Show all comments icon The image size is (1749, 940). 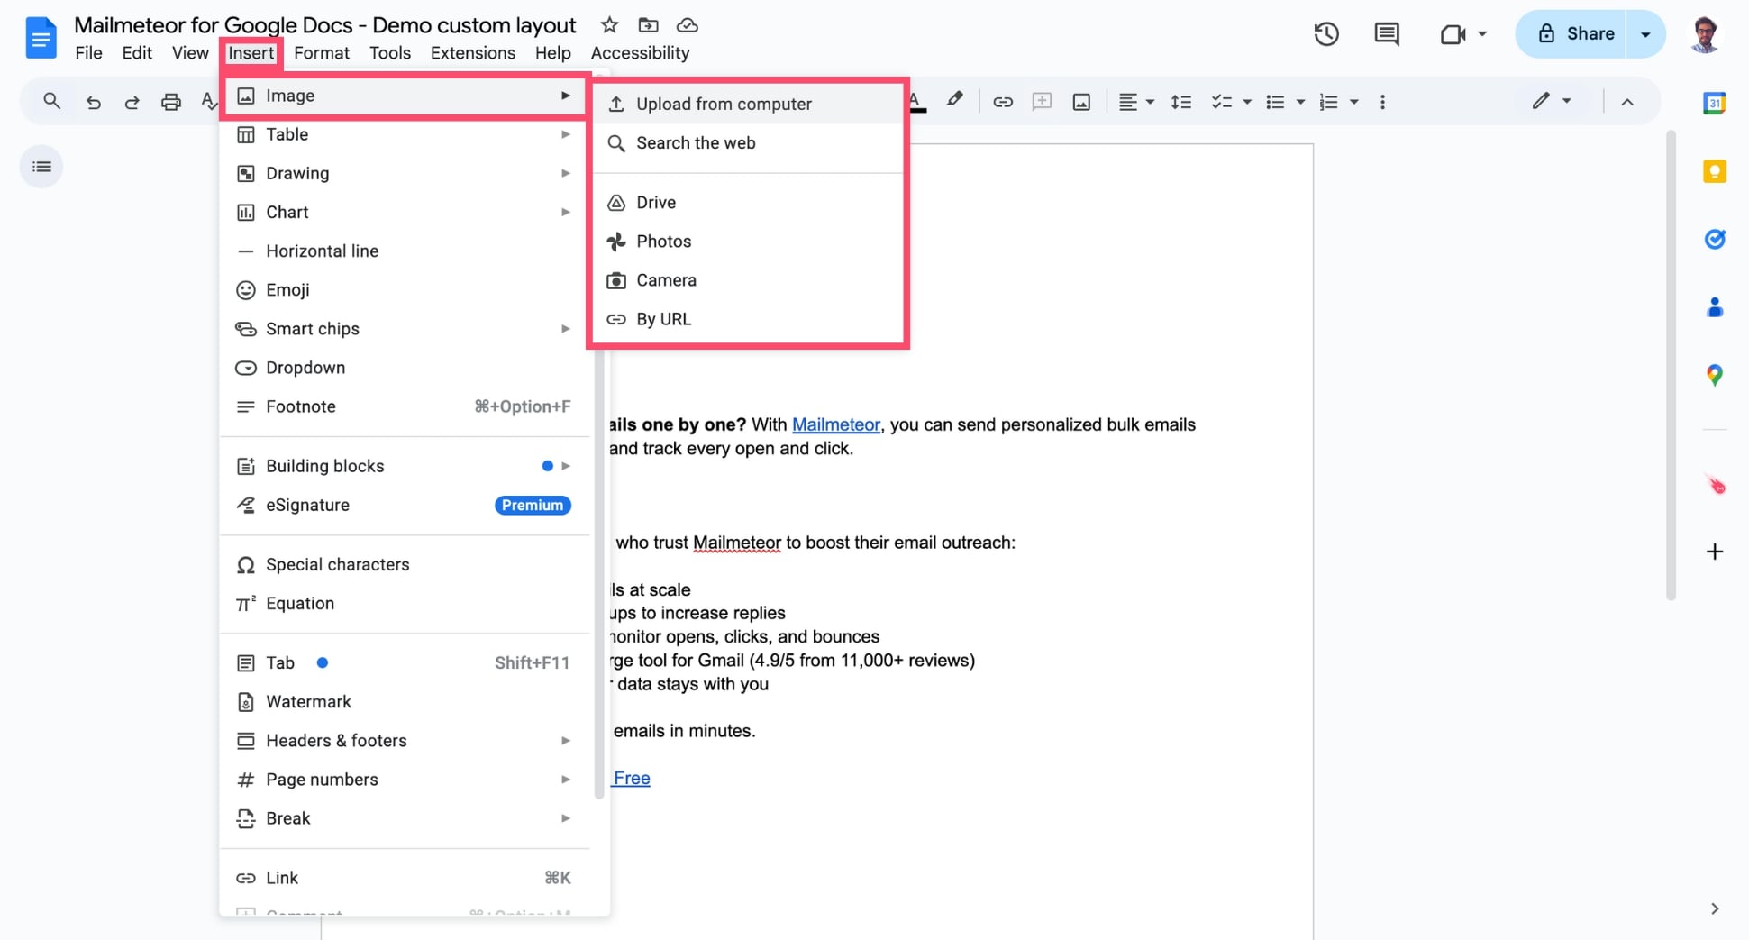1387,34
